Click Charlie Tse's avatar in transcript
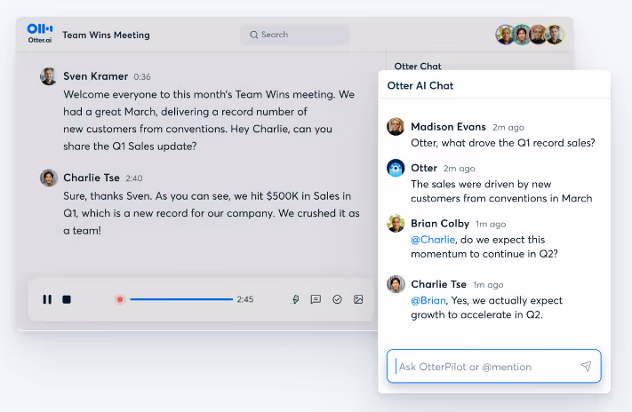 (48, 178)
